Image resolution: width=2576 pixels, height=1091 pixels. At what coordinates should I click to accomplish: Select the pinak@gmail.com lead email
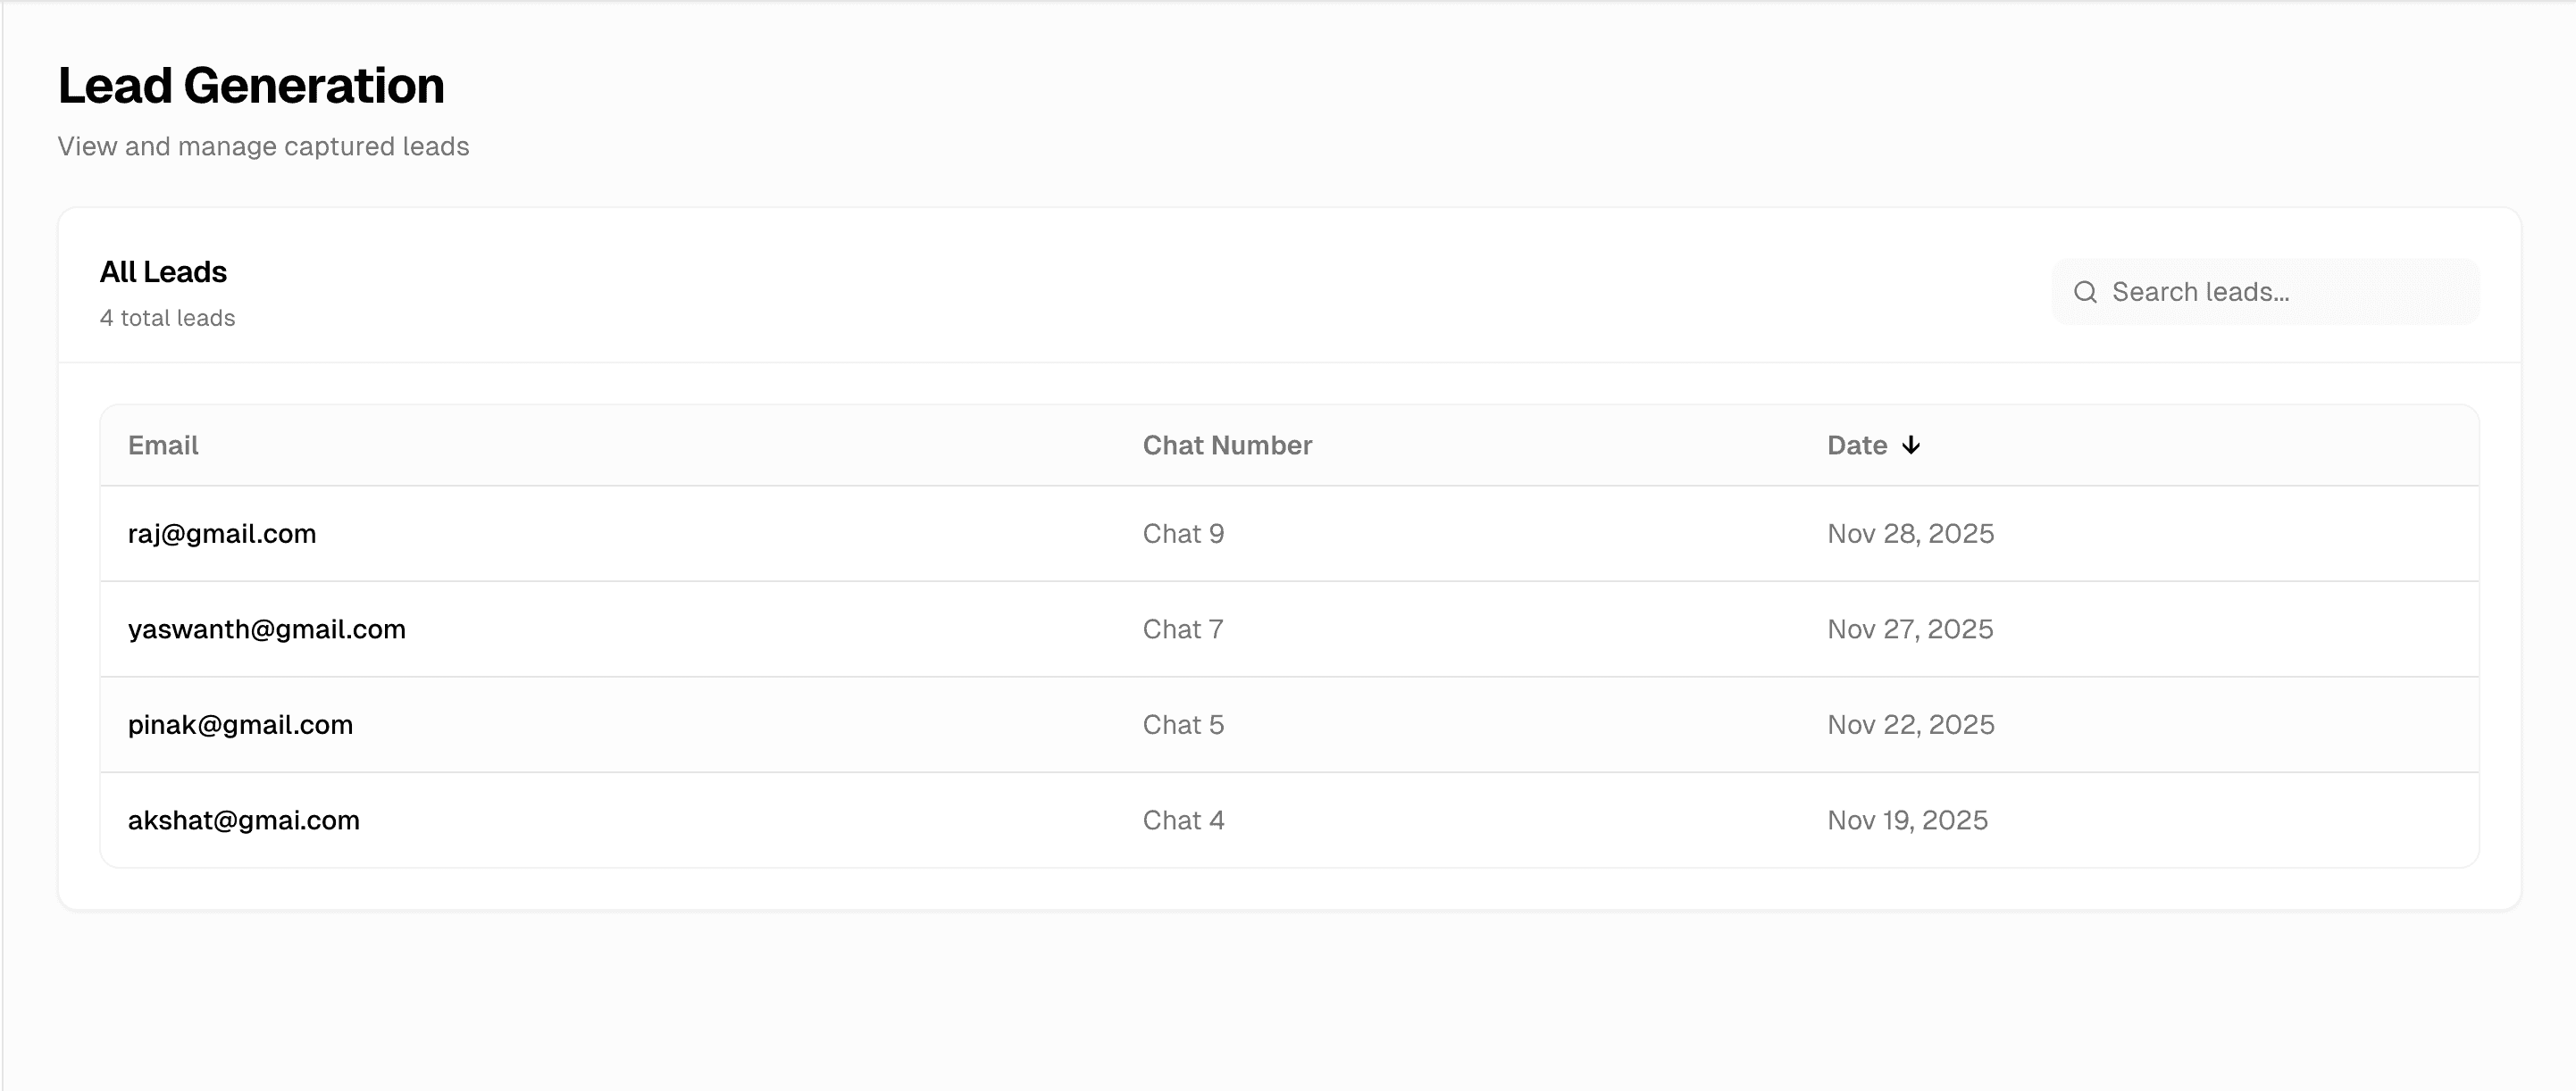pos(240,725)
